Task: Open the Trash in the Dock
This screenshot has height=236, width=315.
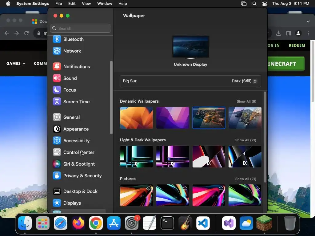Action: 290,223
